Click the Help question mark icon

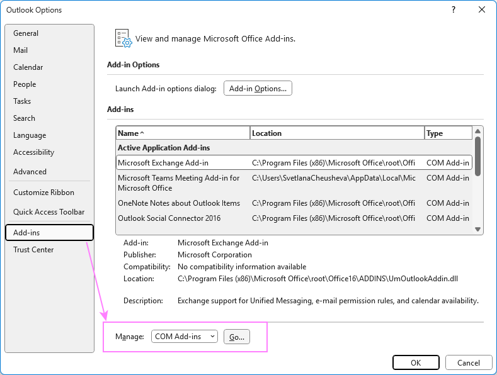[454, 10]
